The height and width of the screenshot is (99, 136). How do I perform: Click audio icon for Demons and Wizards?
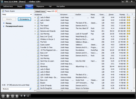point(38,31)
